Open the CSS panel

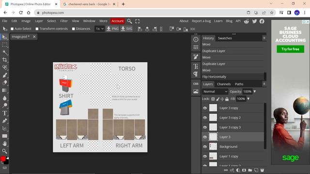(196, 84)
